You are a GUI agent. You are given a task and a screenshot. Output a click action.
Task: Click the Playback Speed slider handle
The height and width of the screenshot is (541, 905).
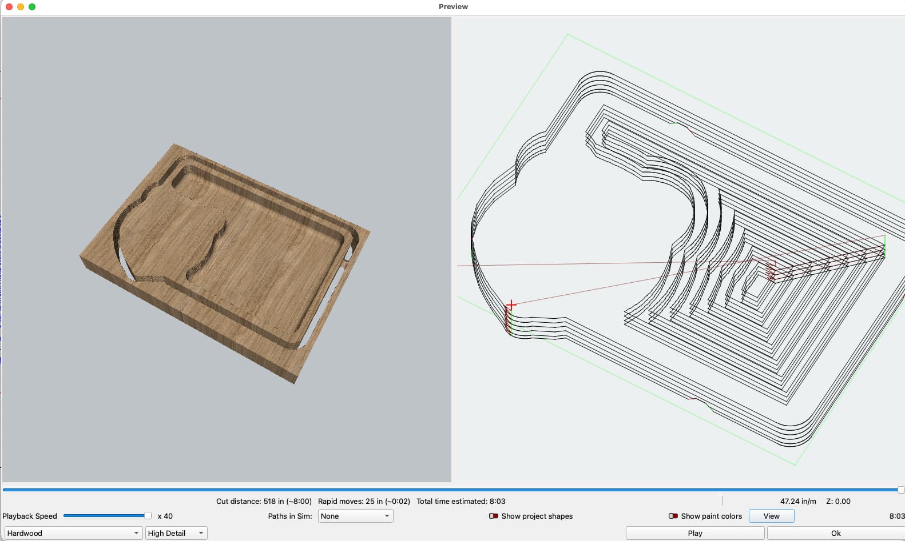click(x=148, y=515)
